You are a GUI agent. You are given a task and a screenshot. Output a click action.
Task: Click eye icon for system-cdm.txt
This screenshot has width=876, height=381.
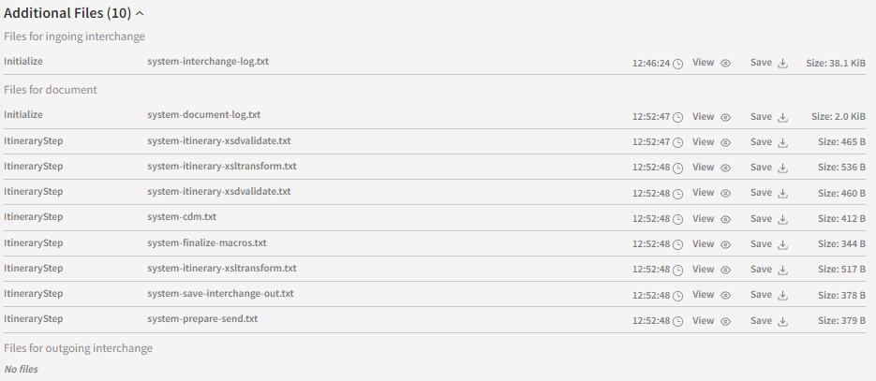[x=725, y=219]
